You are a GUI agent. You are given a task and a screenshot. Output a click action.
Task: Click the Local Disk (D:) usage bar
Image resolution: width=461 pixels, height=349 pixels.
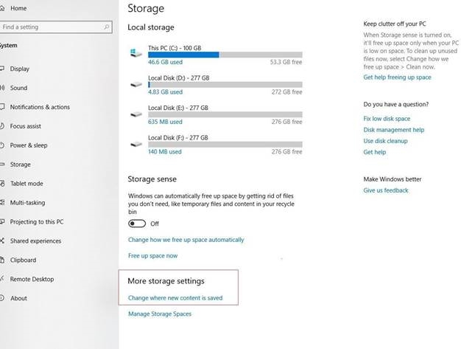[x=225, y=85]
